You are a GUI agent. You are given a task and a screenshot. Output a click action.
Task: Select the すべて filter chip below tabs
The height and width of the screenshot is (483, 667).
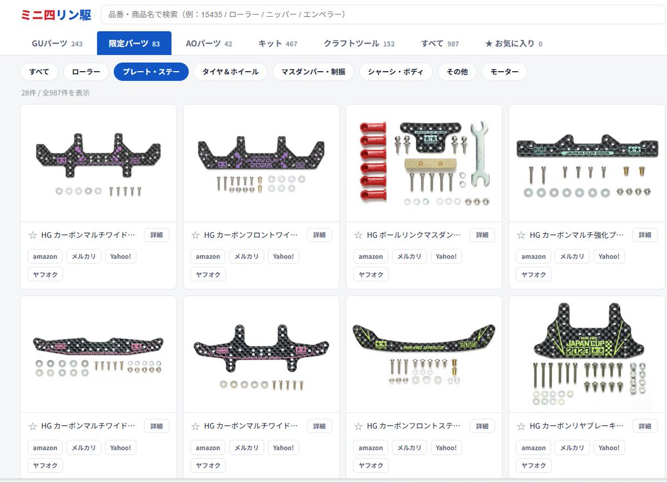coord(39,72)
